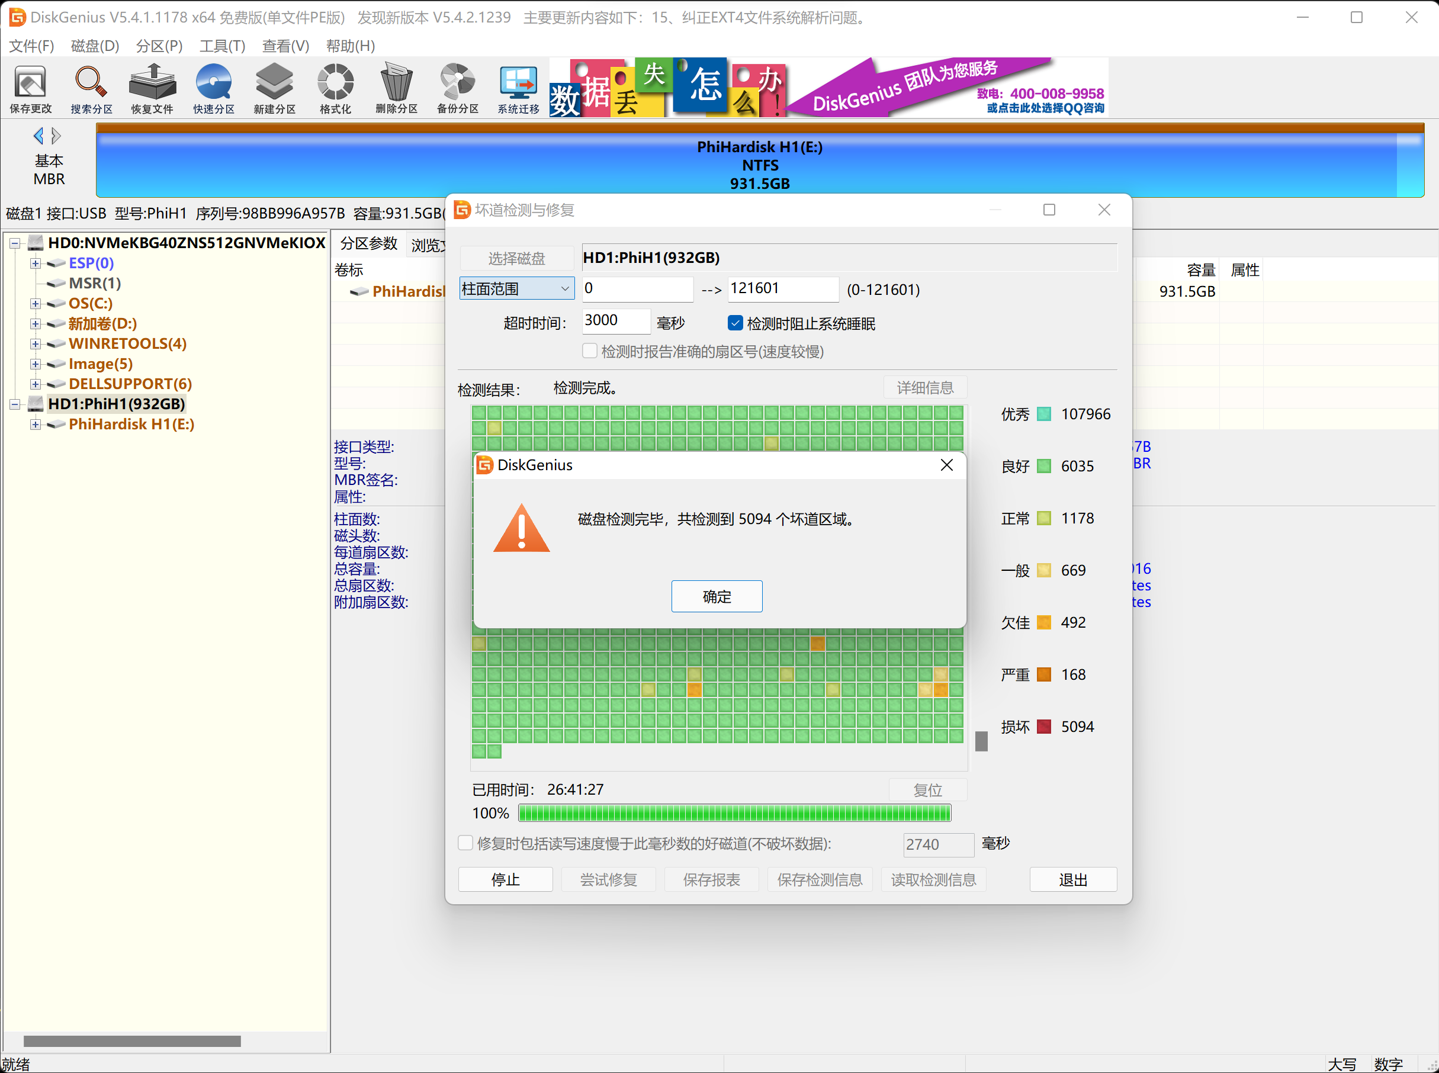Screen dimensions: 1439x1073
Task: Click the 新建分区 icon
Action: [x=274, y=89]
